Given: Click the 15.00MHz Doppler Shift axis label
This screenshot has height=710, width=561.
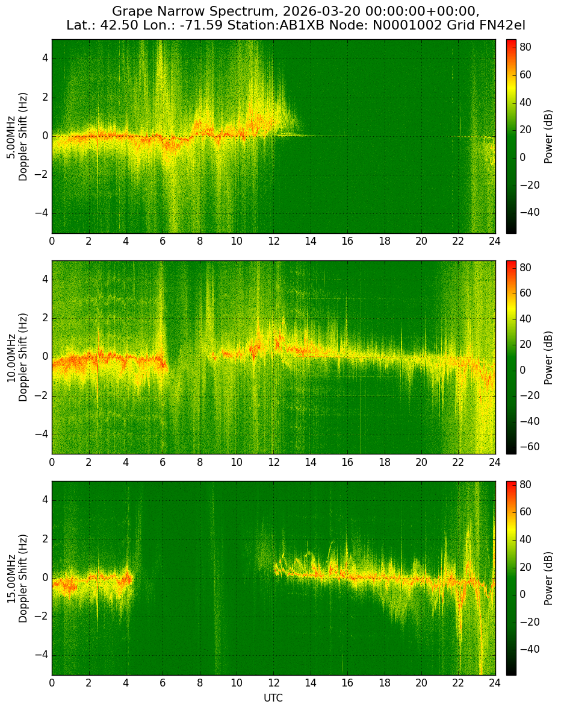Looking at the screenshot, I should click(x=17, y=578).
